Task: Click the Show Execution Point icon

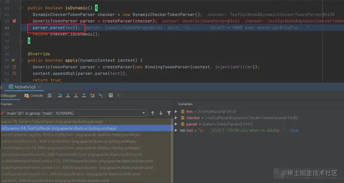Action: 49,95
